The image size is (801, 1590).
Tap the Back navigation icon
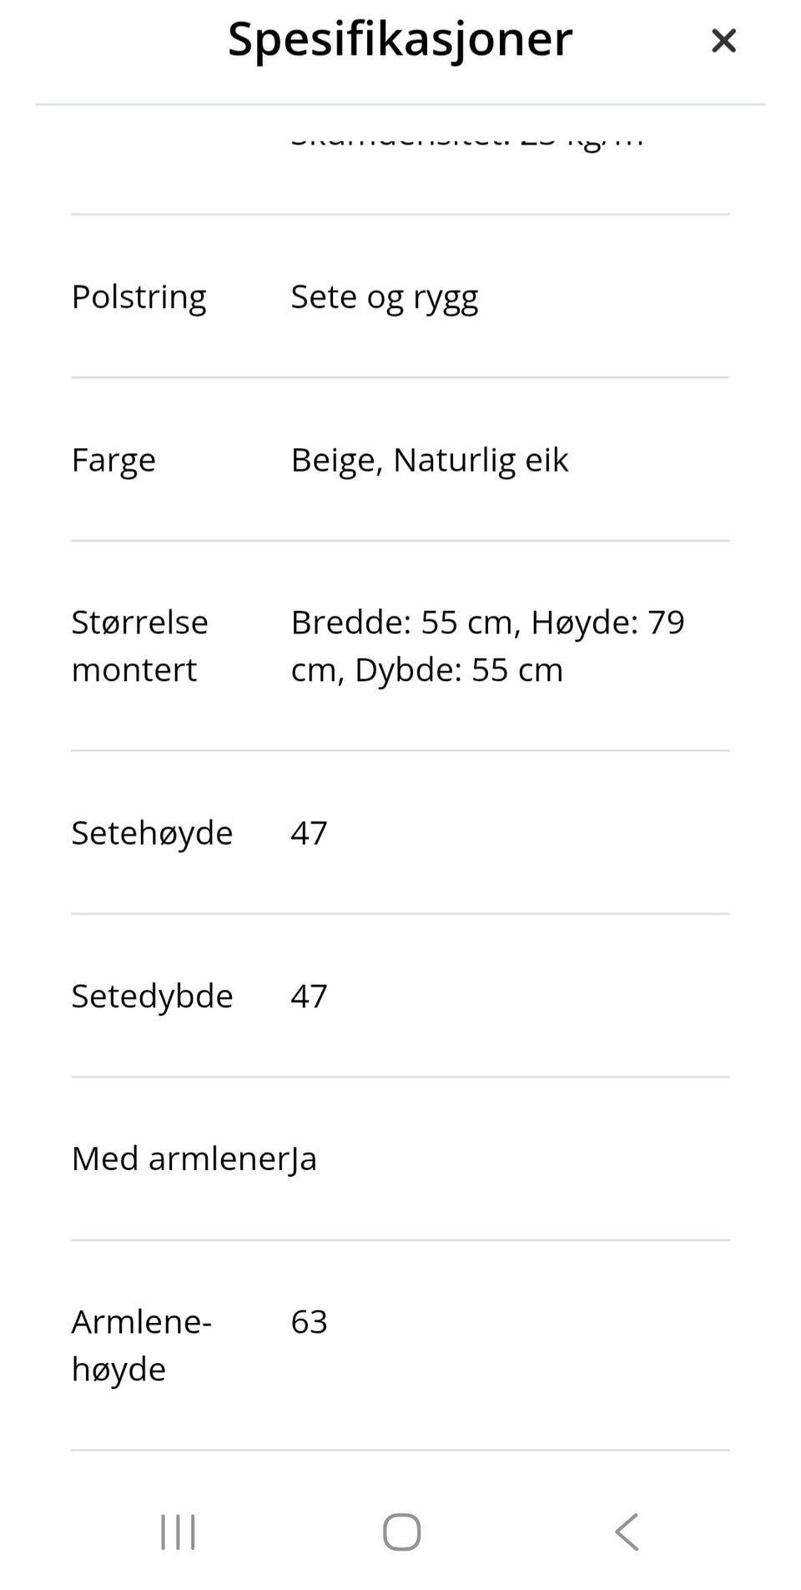tap(626, 1531)
